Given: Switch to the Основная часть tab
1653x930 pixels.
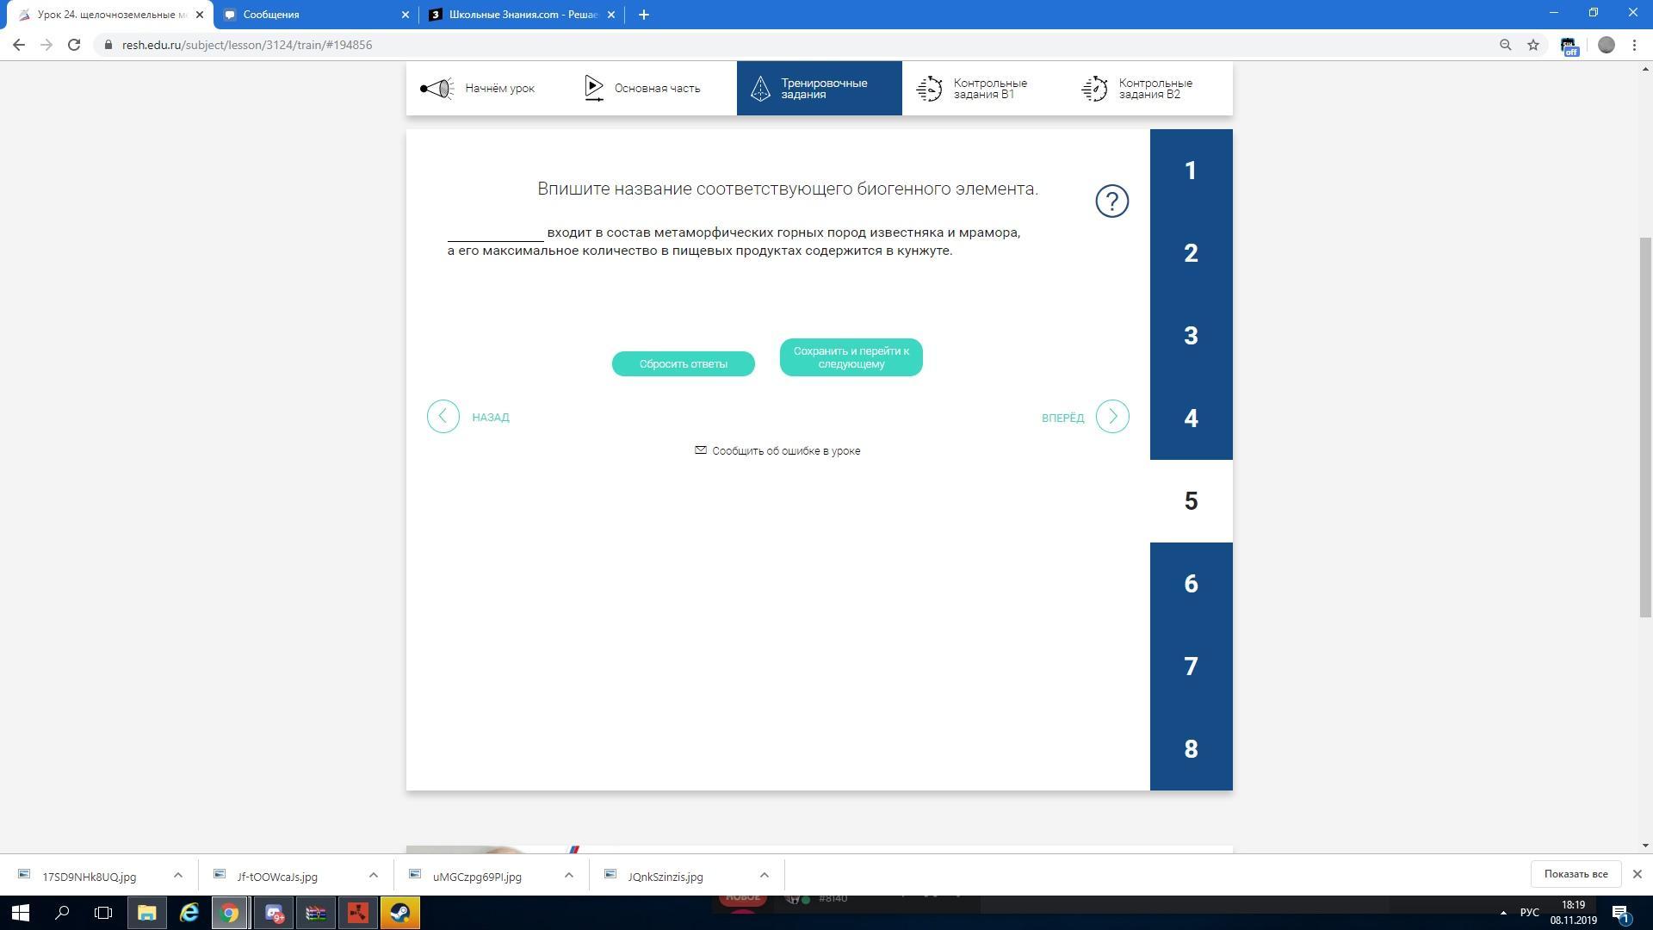Looking at the screenshot, I should coord(642,88).
